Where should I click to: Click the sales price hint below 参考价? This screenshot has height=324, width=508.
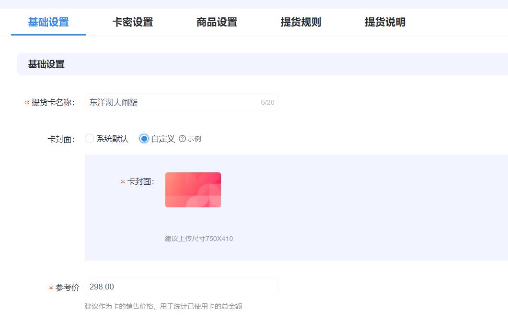click(x=163, y=306)
